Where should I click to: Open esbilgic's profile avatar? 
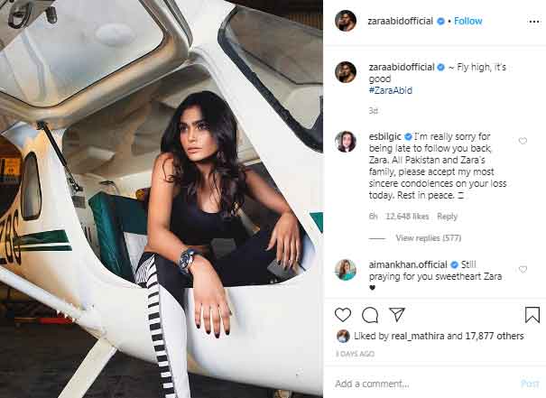click(x=346, y=142)
